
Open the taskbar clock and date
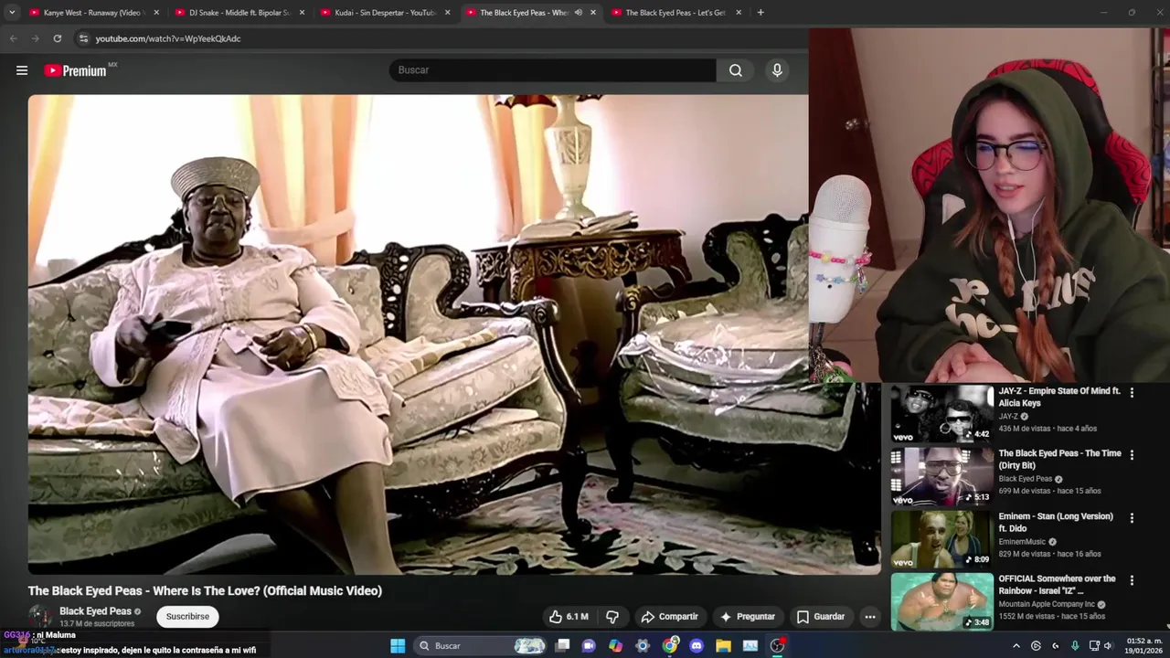[1144, 646]
